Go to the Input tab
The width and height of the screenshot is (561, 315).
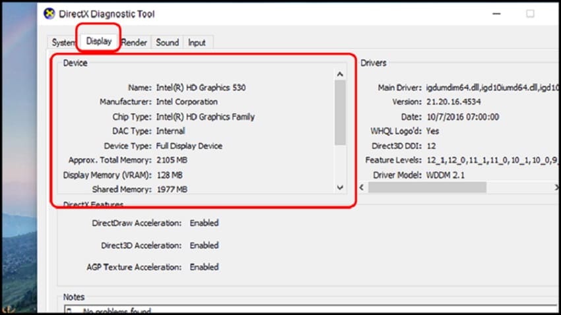click(197, 42)
